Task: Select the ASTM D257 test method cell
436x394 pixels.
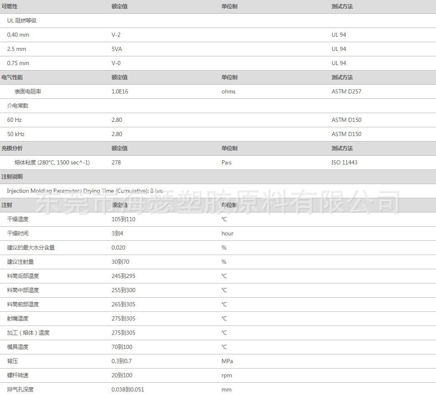Action: coord(346,92)
